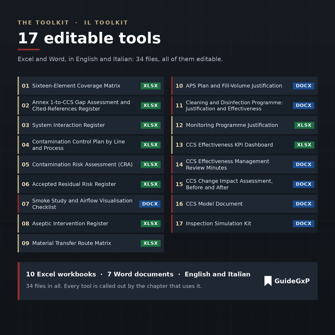
Task: Select "CCS Effectiveness KPI Dashboard" title
Action: pos(229,145)
